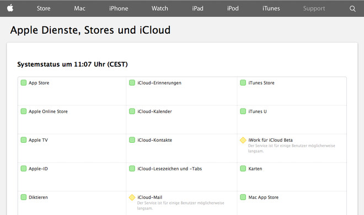Viewport: 364px width, 215px height.
Task: Click green status icon beside iTunes U
Action: pos(243,111)
